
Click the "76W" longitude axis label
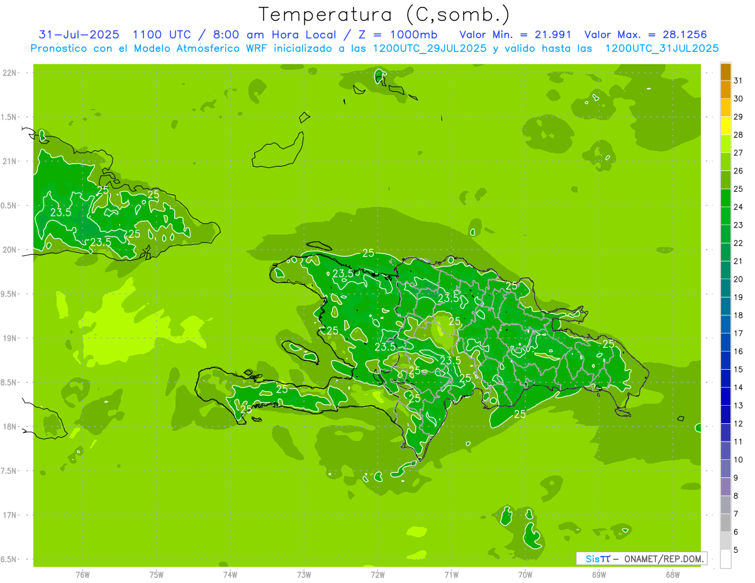[82, 574]
